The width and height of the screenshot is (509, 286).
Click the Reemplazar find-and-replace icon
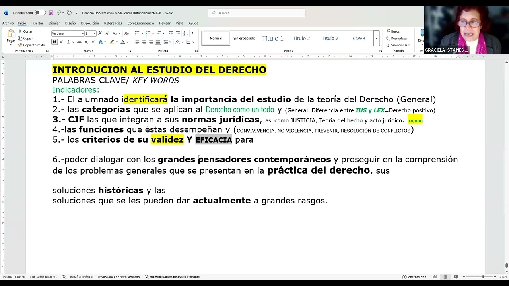point(388,38)
